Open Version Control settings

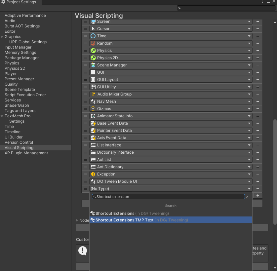19,142
